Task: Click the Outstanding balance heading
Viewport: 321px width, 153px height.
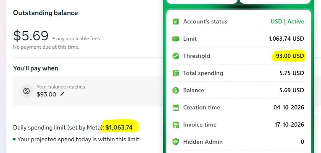Action: coord(45,13)
